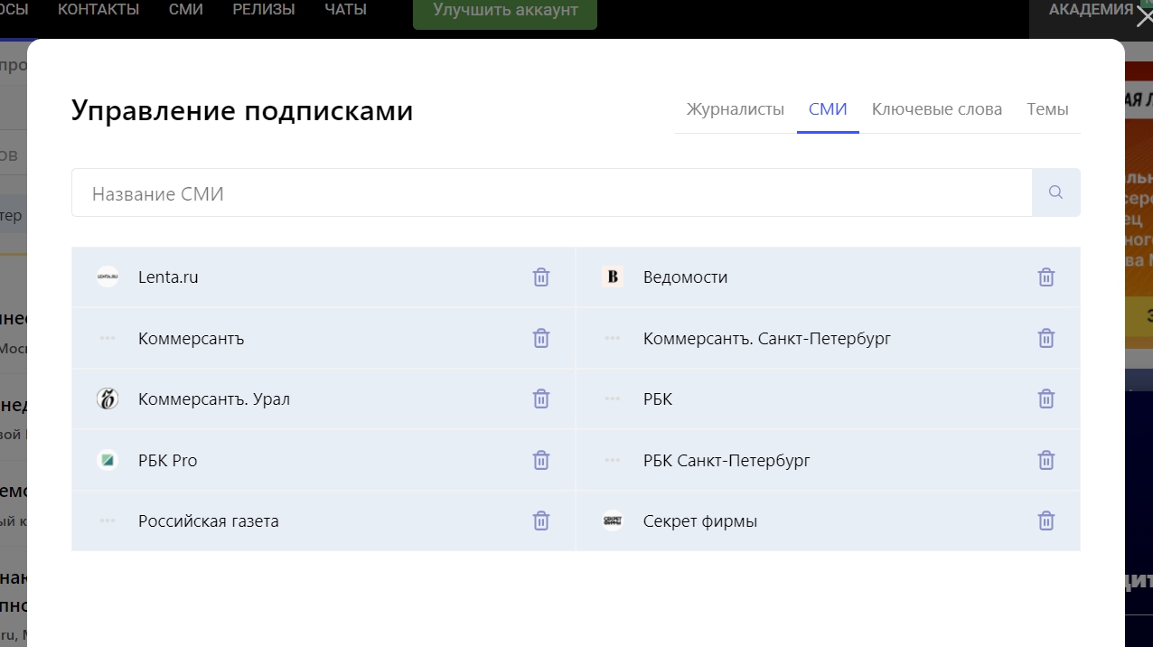Click the magnifier search button
Image resolution: width=1153 pixels, height=647 pixels.
tap(1055, 192)
